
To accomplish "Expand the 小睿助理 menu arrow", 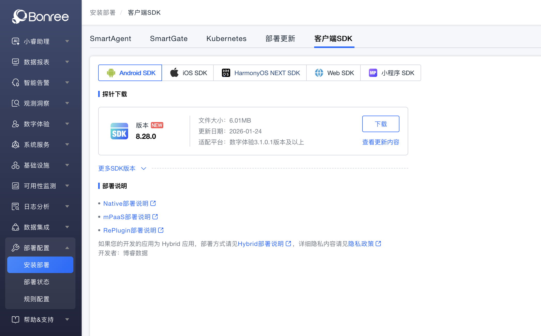I will [67, 41].
